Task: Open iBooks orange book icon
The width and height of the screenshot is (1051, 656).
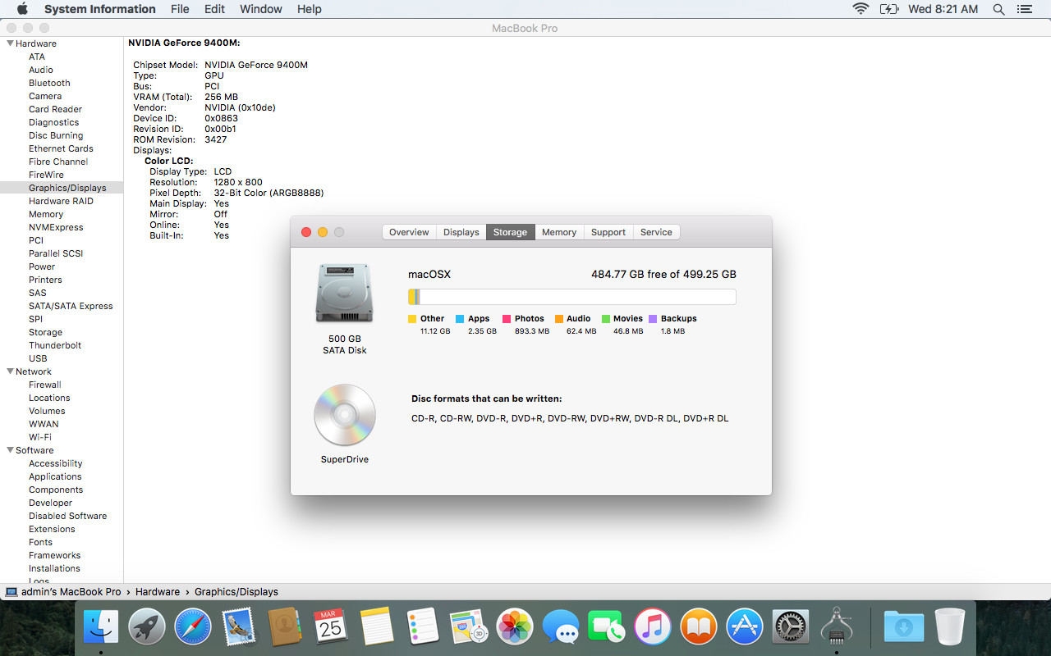Action: pos(699,627)
